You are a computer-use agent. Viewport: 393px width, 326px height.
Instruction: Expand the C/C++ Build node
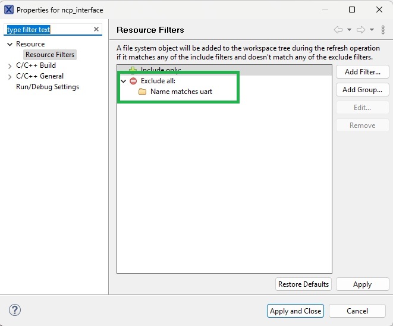10,65
